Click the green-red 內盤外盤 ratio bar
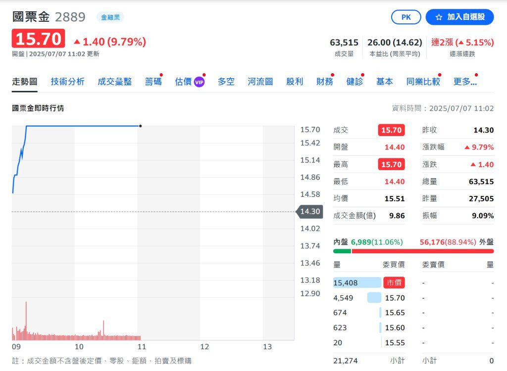Image resolution: width=507 pixels, height=371 pixels. tap(413, 251)
